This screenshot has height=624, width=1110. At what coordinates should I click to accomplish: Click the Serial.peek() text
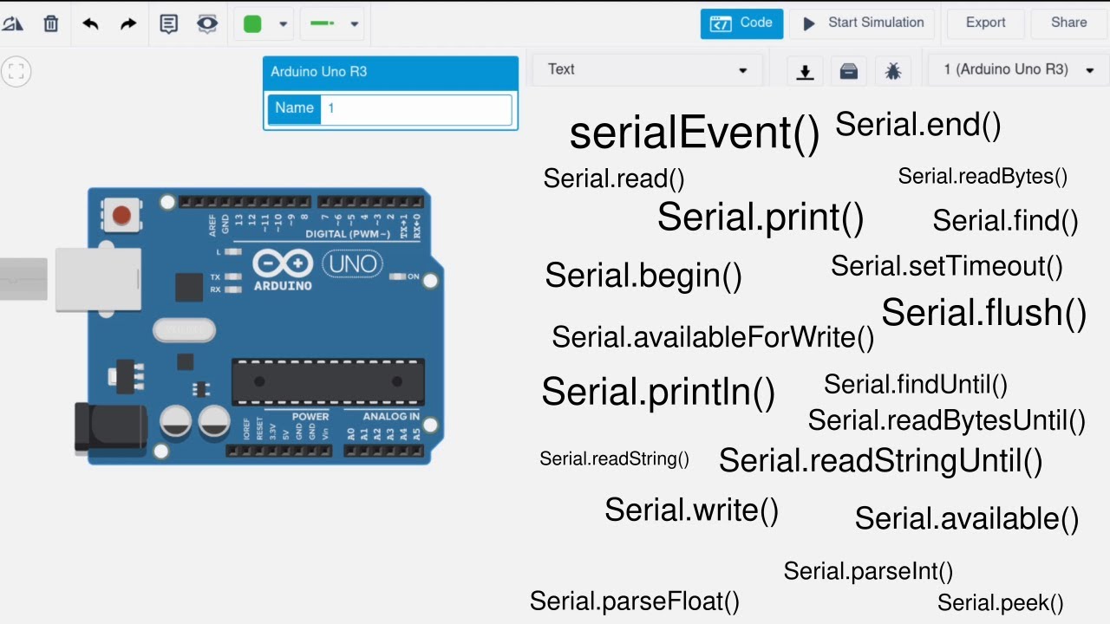click(1001, 602)
